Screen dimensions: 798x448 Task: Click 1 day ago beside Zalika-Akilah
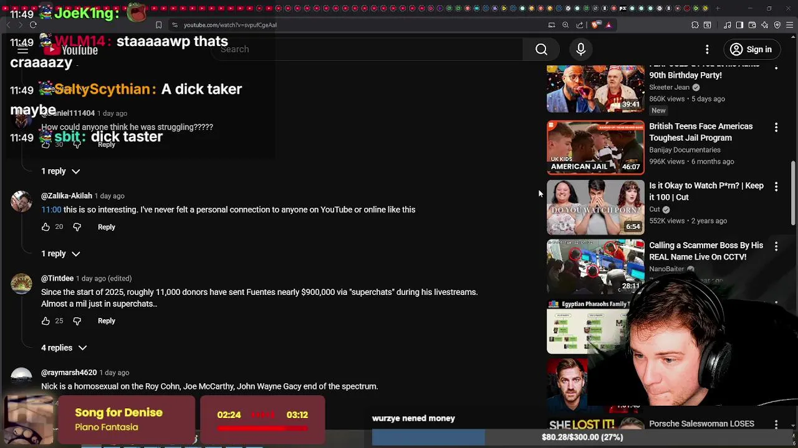click(x=110, y=196)
